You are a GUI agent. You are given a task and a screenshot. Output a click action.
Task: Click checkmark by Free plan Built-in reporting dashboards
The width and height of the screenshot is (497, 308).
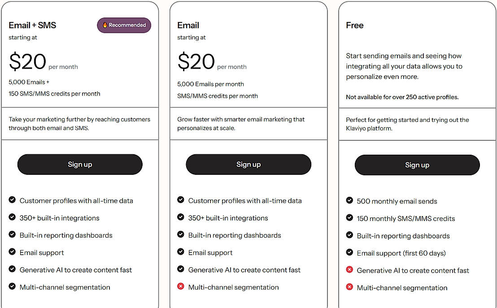349,235
